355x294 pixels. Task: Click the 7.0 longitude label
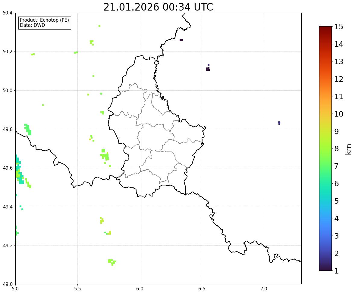[264, 289]
